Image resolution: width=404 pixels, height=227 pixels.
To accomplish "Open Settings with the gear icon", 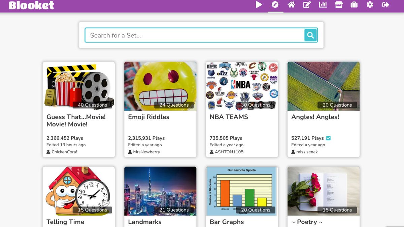I will [369, 5].
